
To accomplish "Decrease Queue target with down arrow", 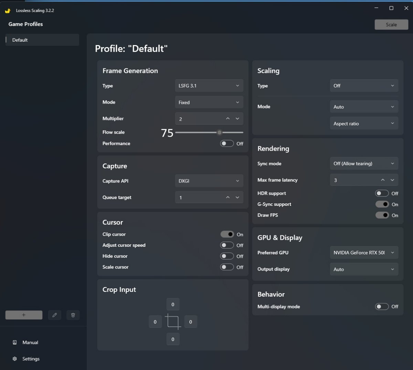I will tap(237, 198).
